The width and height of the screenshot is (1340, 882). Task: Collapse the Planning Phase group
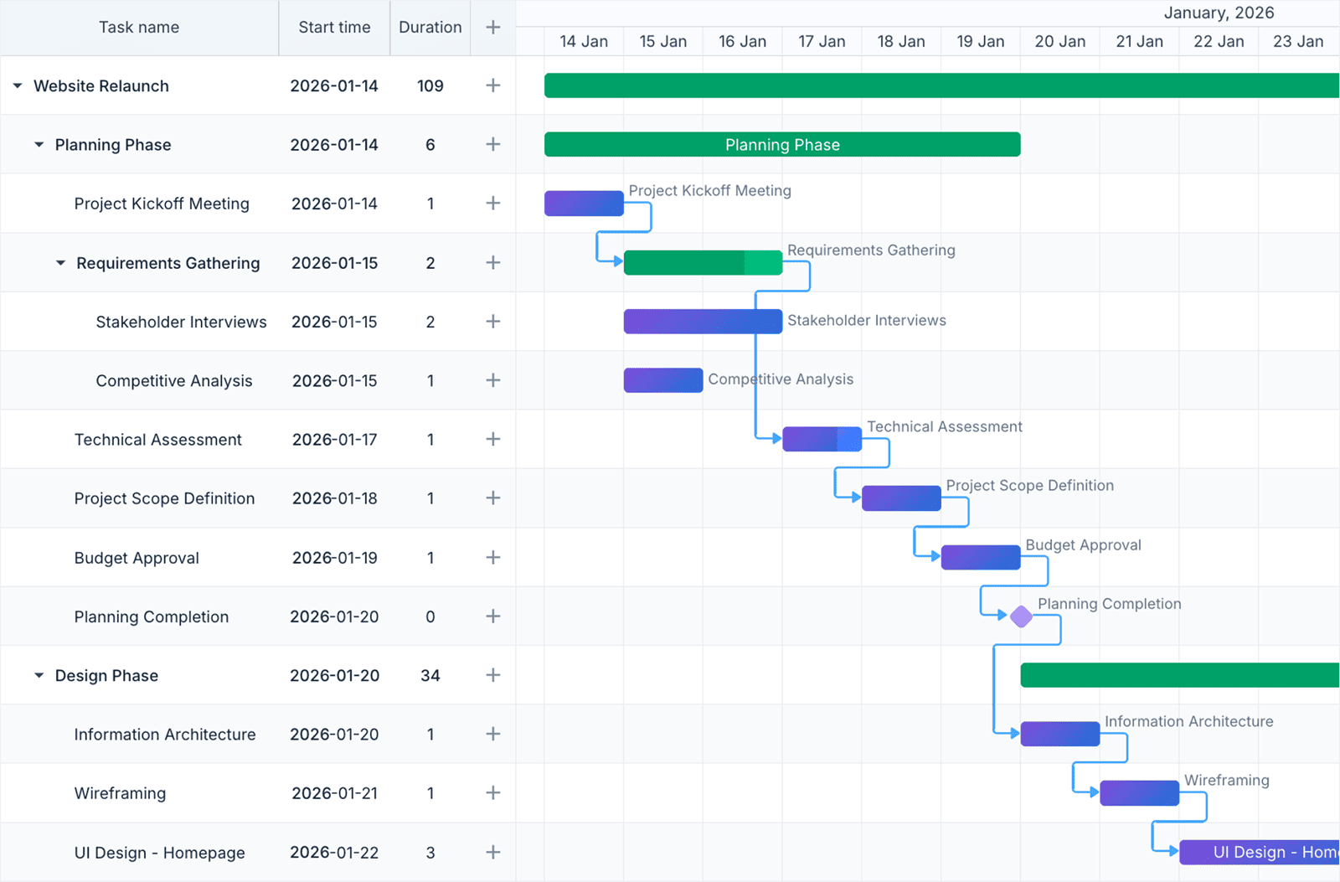coord(39,144)
